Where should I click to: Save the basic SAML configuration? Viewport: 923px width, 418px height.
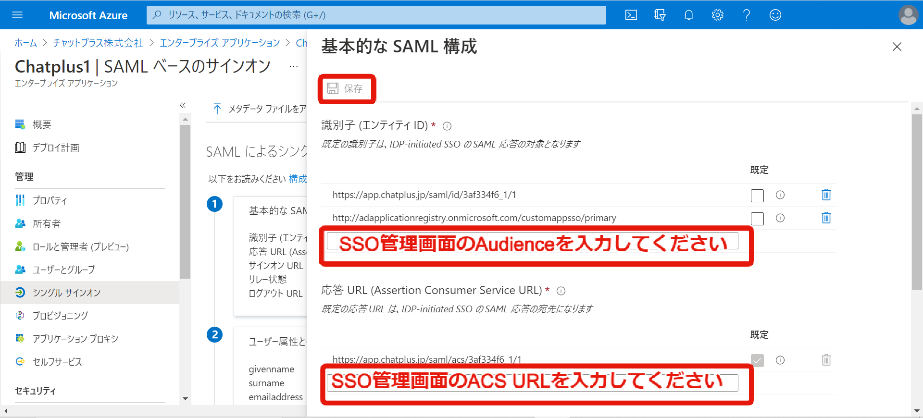[346, 88]
